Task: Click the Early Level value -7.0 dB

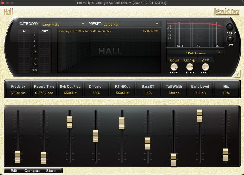Action: point(200,93)
